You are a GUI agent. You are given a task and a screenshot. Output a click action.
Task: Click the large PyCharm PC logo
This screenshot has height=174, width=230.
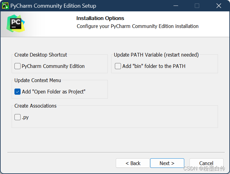tap(16, 23)
